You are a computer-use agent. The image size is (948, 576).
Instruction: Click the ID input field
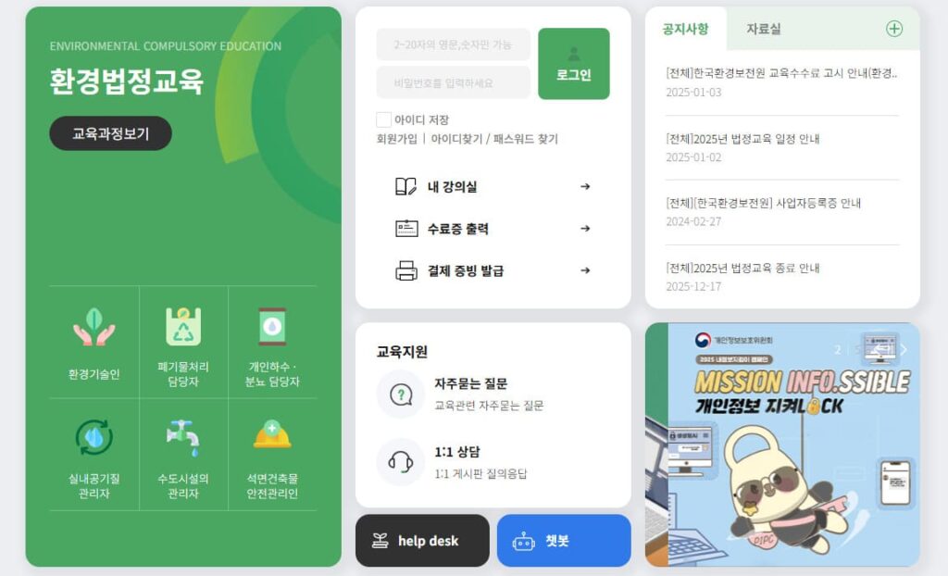[453, 44]
